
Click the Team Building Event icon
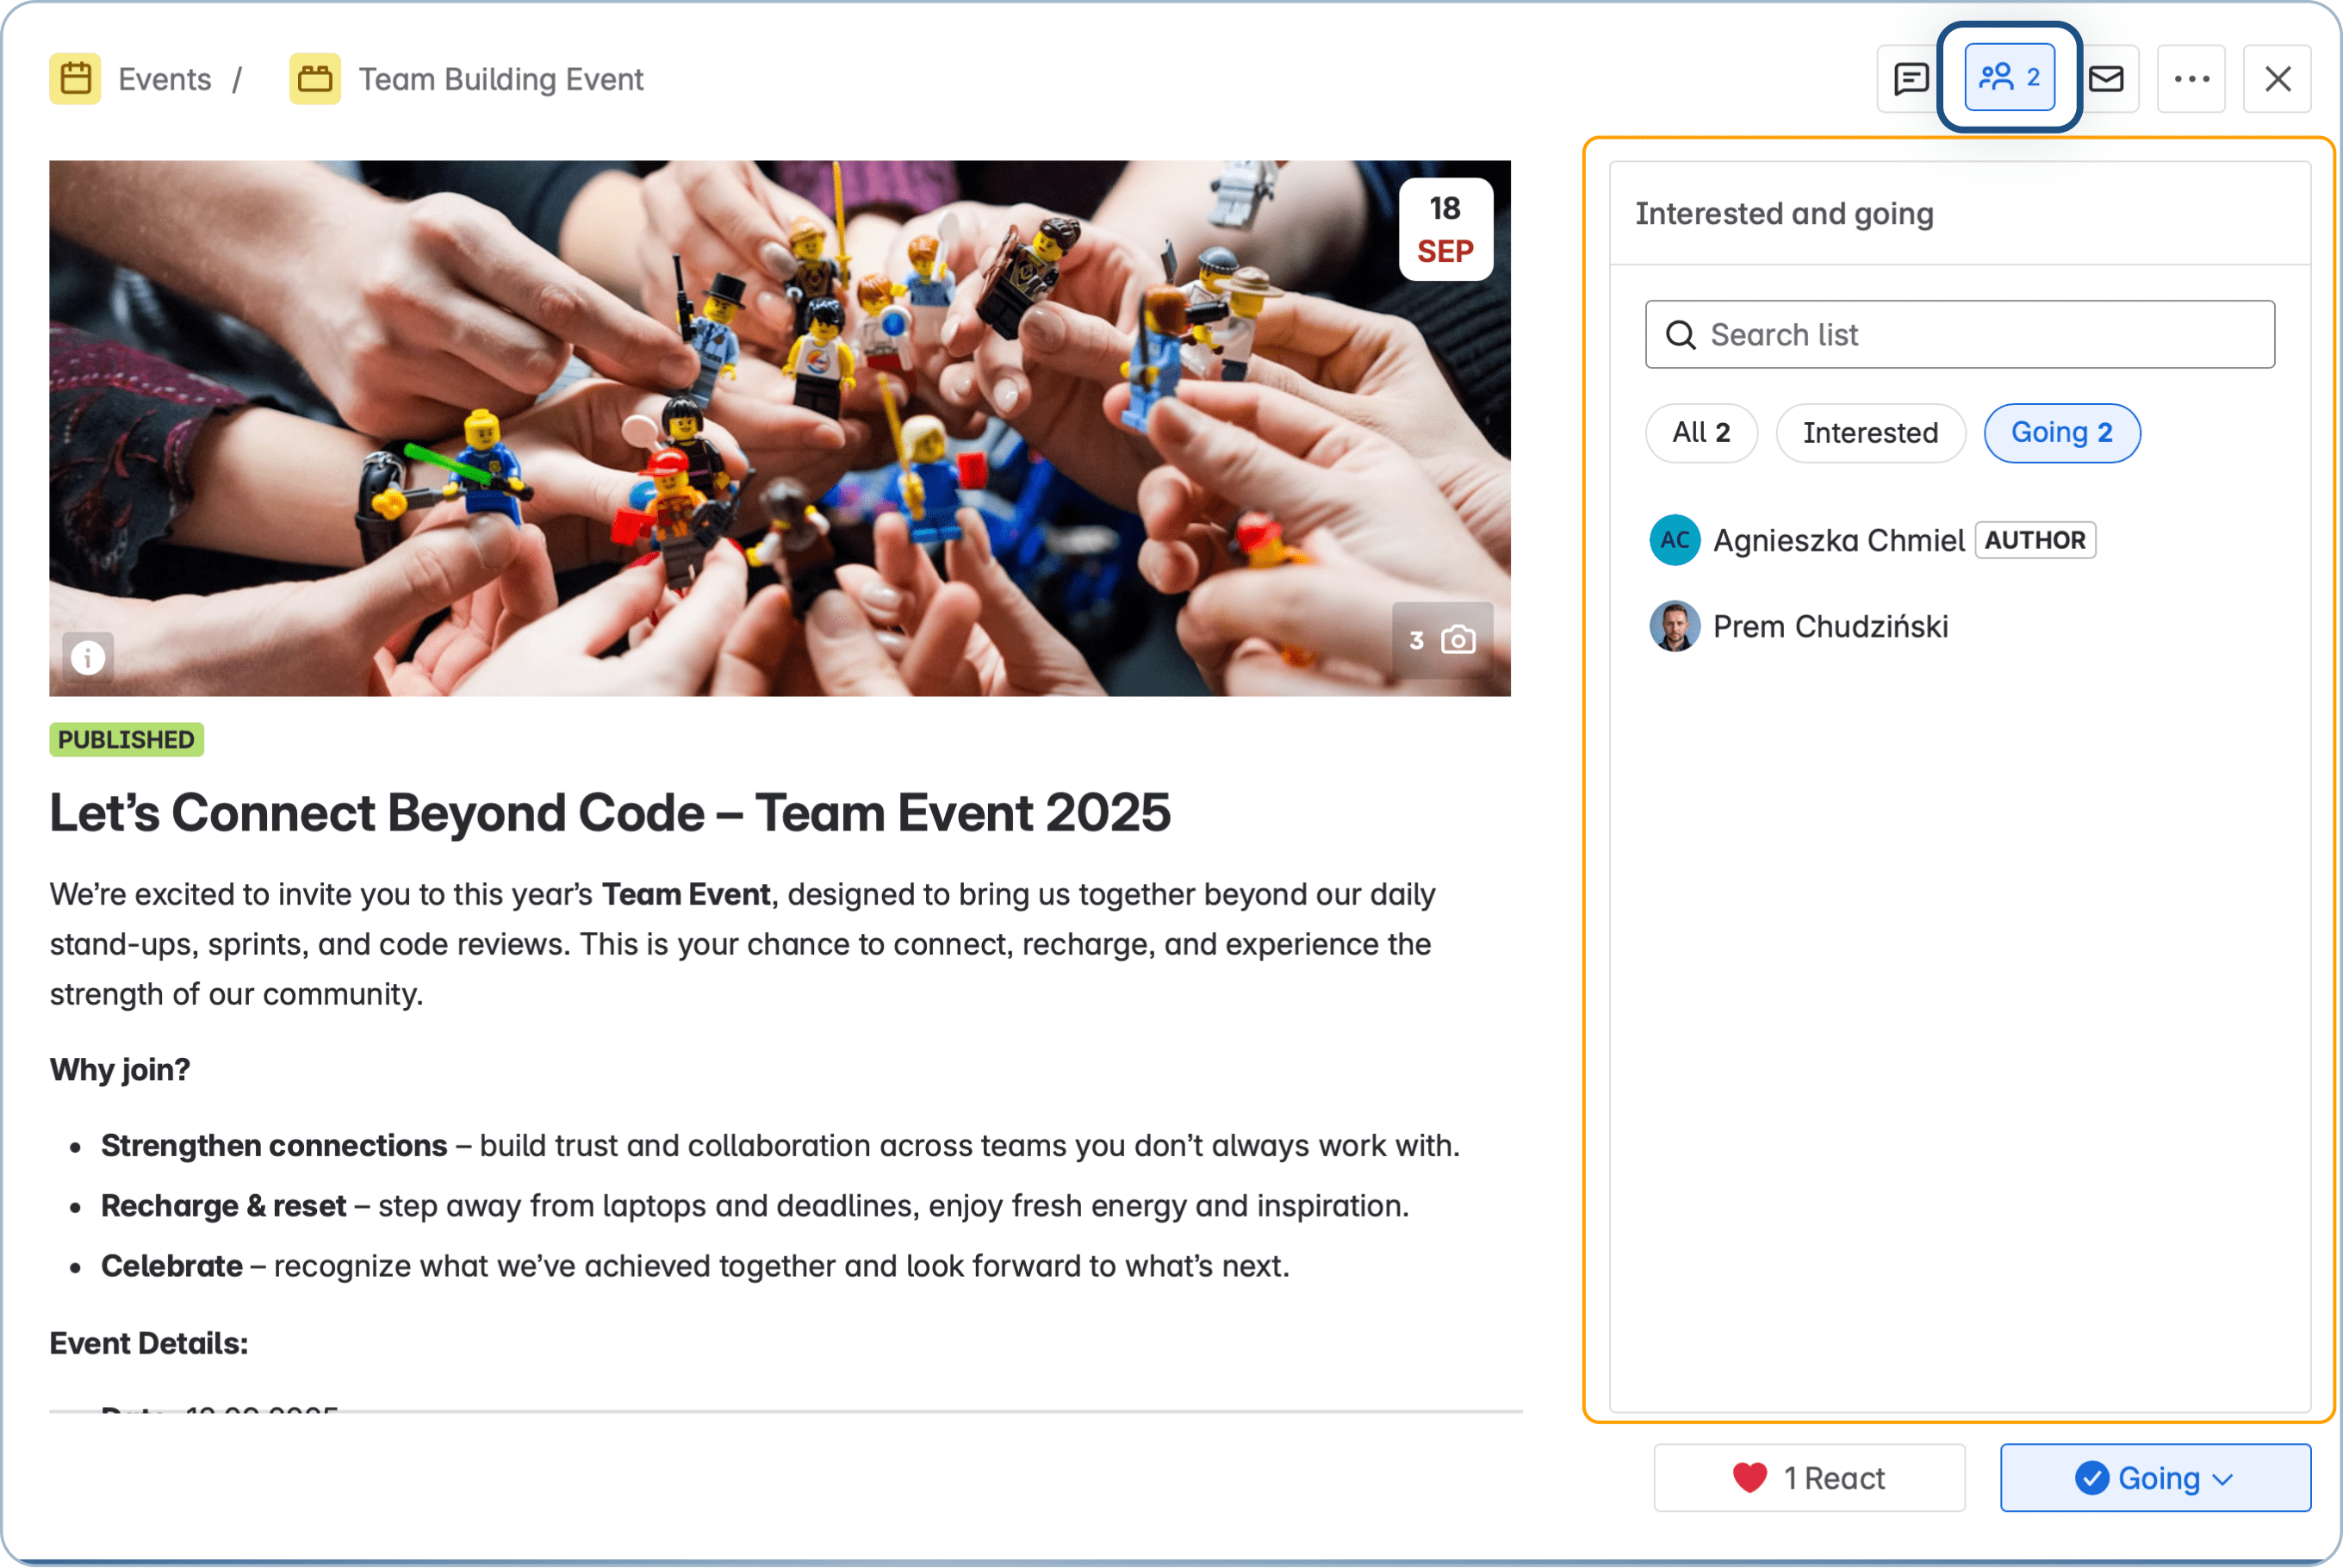[315, 79]
